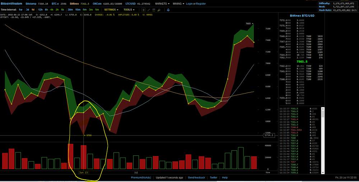Click the 'Updated 1 seconds ago' status text

[169, 178]
